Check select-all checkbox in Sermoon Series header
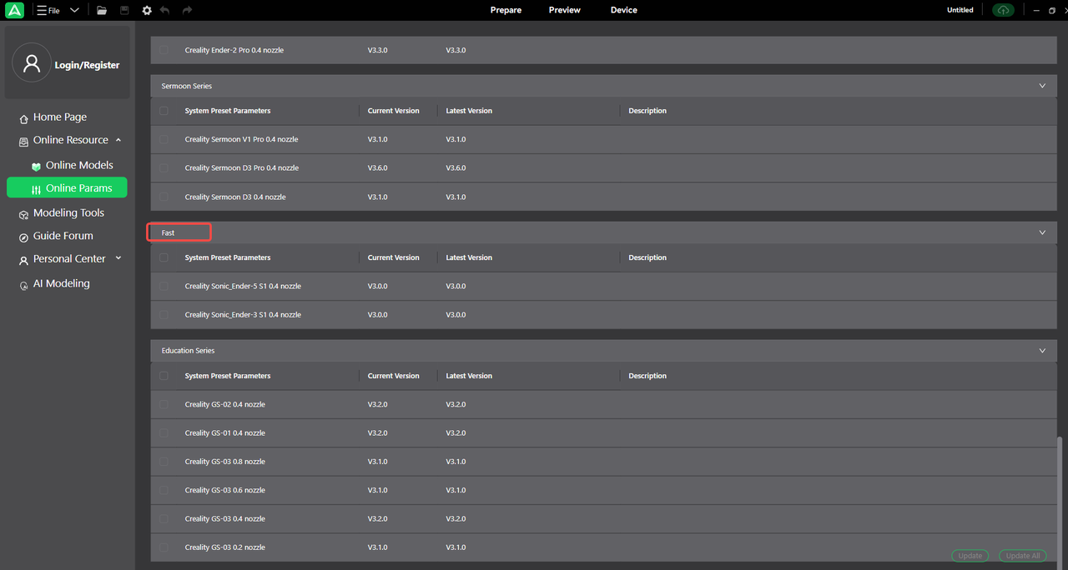Viewport: 1068px width, 570px height. (x=164, y=111)
